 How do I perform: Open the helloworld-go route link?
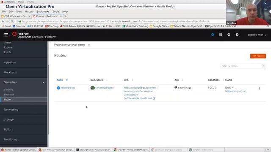tap(68, 88)
